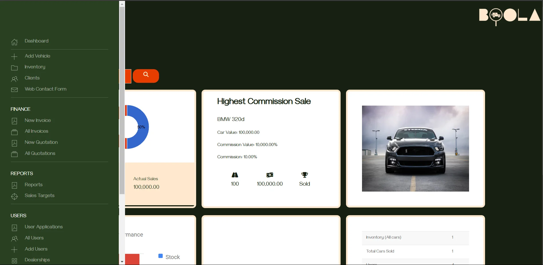Click the Clients people icon
Screen dimensions: 543x265
point(14,79)
